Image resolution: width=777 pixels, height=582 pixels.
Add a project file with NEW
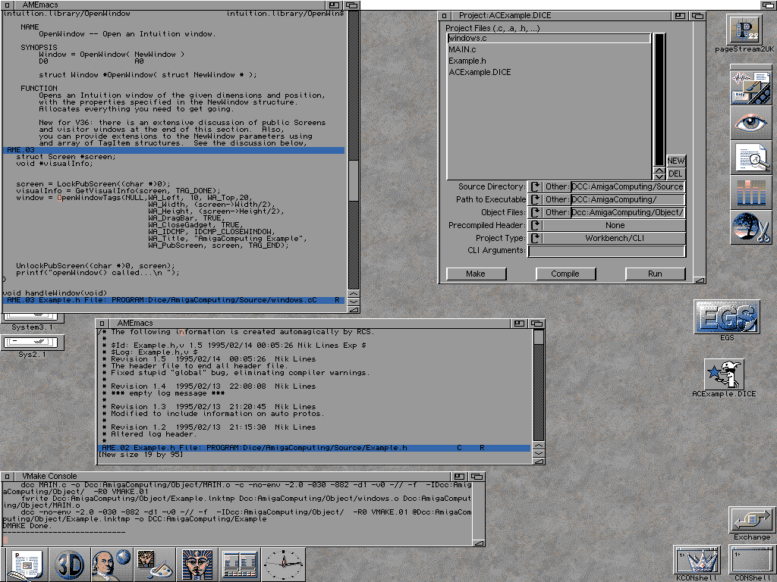[676, 161]
